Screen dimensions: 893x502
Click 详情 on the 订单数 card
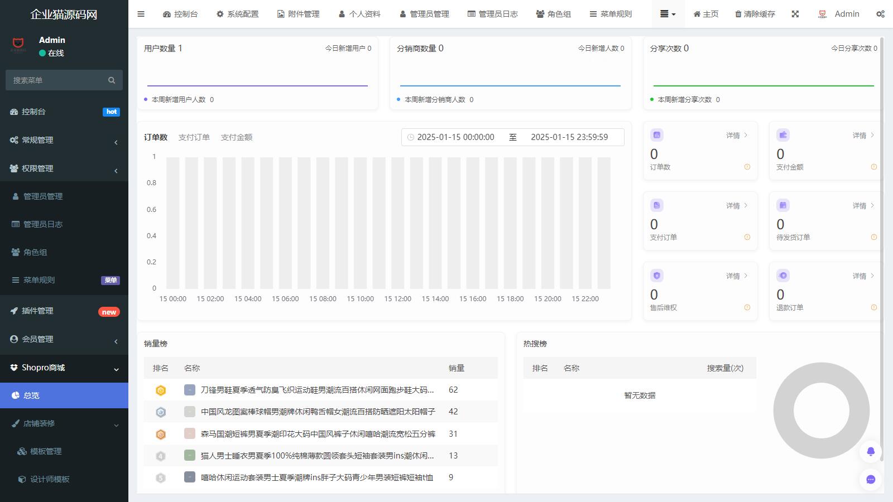(734, 135)
